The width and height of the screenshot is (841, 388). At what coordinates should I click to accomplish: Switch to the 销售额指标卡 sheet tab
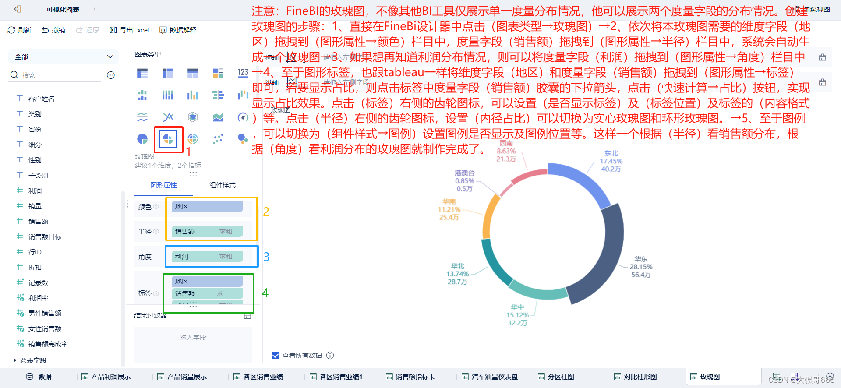(410, 377)
